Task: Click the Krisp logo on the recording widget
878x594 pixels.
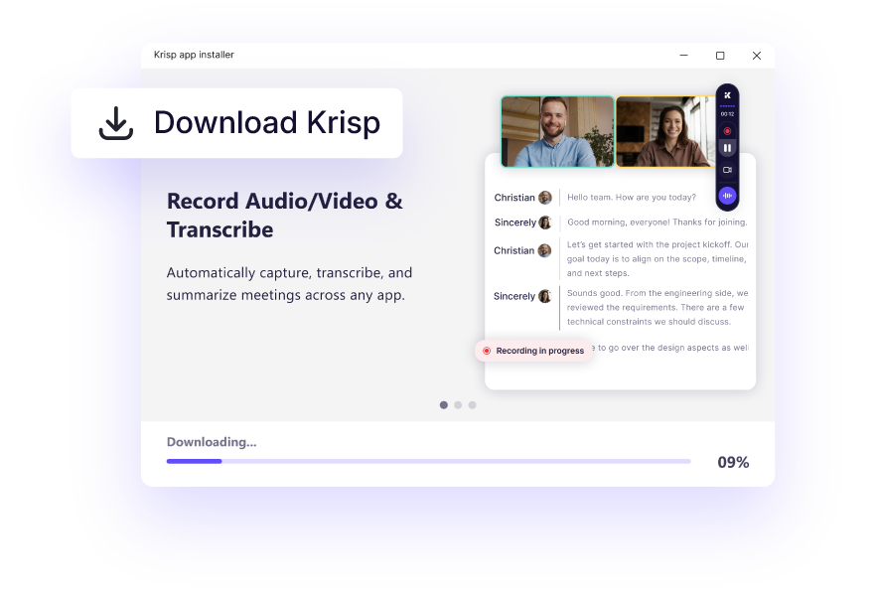Action: [x=727, y=95]
